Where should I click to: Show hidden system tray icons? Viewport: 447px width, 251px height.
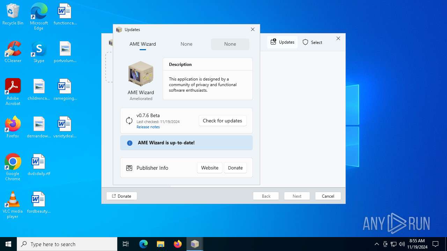point(376,244)
